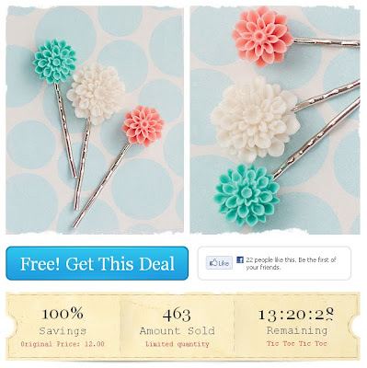The width and height of the screenshot is (367, 368).
Task: Like this deal with the Facebook Like button
Action: [219, 263]
